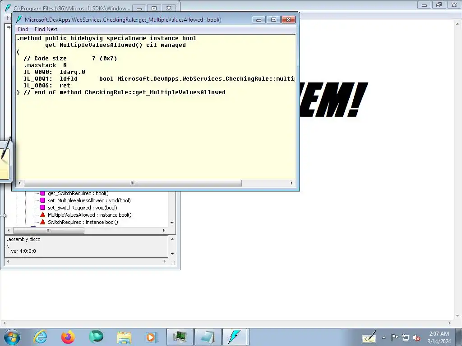The height and width of the screenshot is (346, 462).
Task: Open Windows Media Player from the taskbar
Action: [152, 337]
